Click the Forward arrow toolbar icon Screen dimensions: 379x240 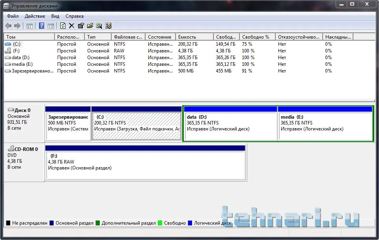17,26
